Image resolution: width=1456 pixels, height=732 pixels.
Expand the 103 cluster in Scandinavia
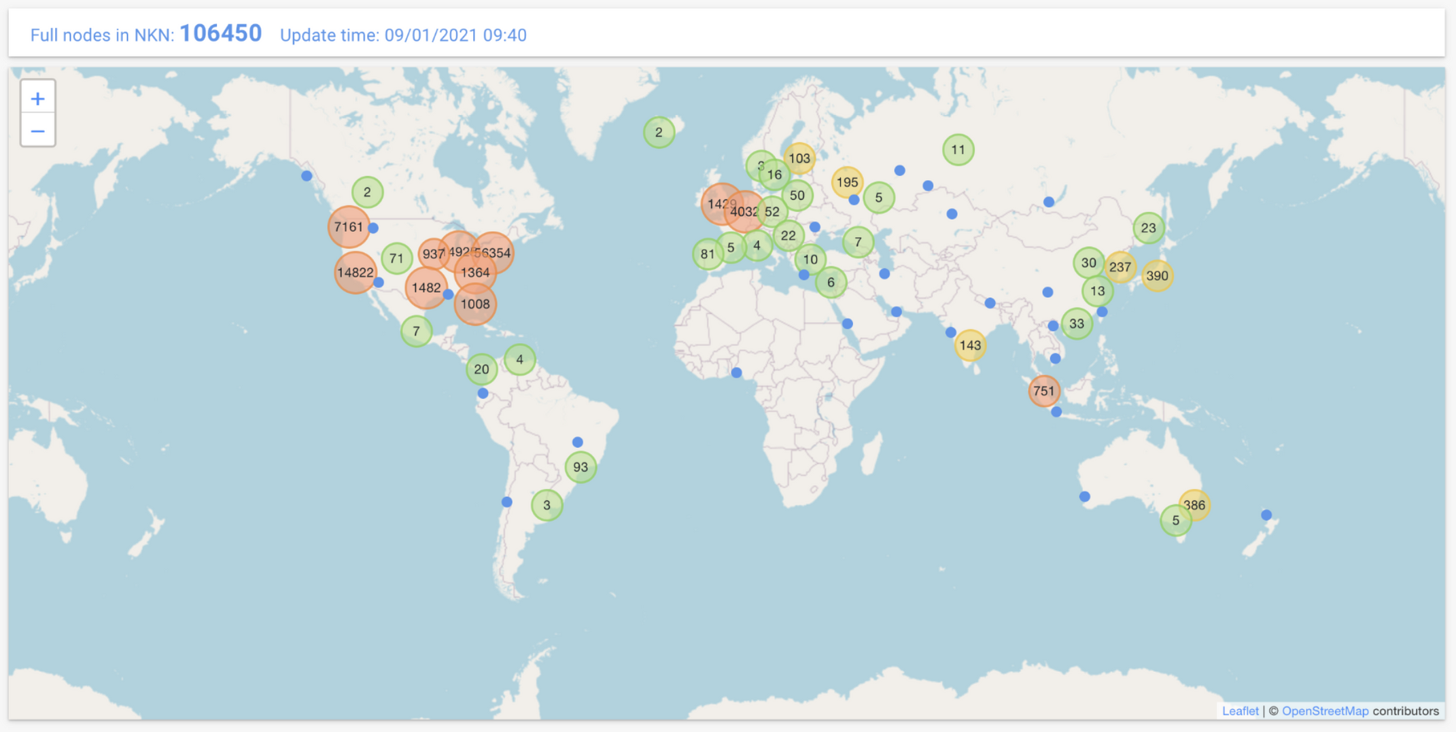pyautogui.click(x=799, y=158)
